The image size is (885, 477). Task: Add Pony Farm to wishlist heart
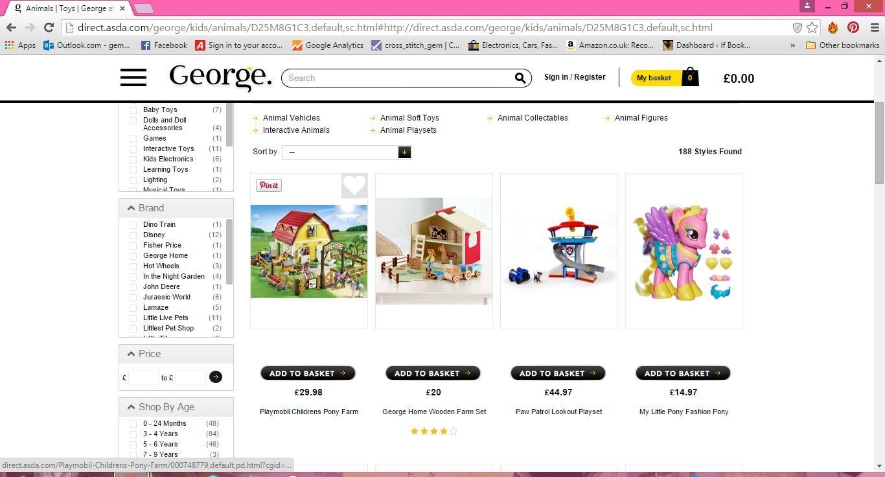tap(354, 186)
